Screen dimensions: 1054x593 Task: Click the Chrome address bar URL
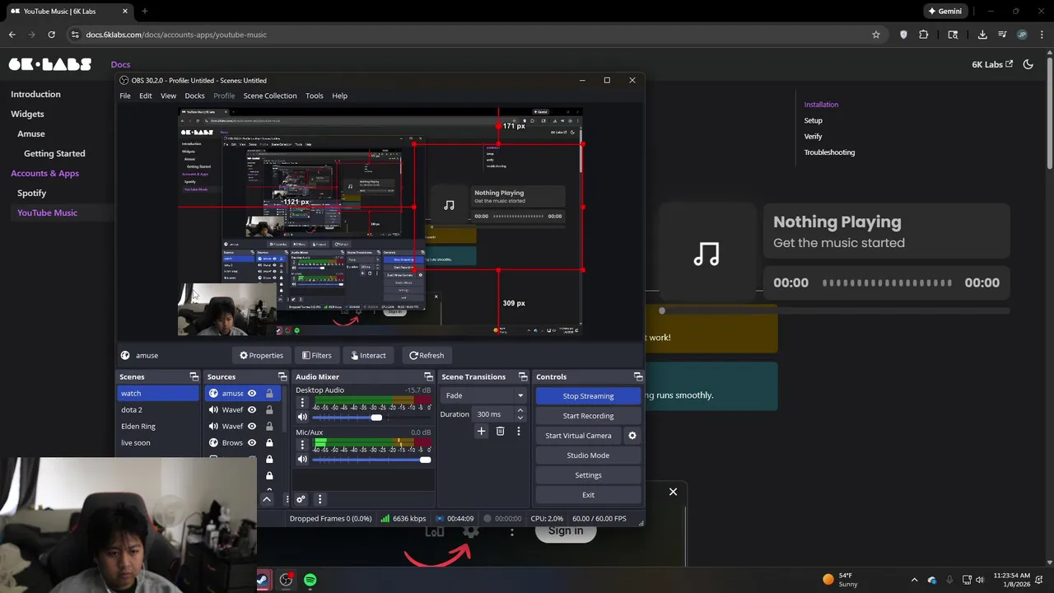176,35
